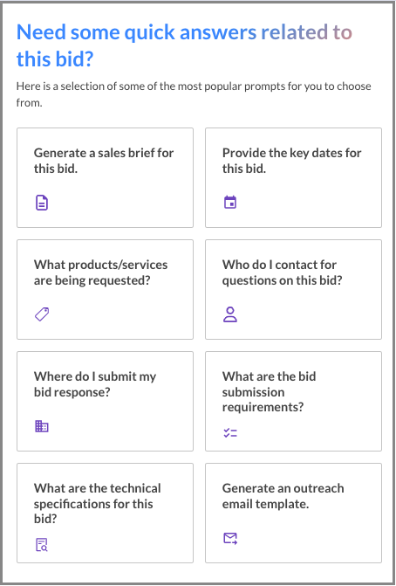Viewport: 396px width, 586px height.
Task: Click the calendar icon for key dates
Action: point(230,203)
